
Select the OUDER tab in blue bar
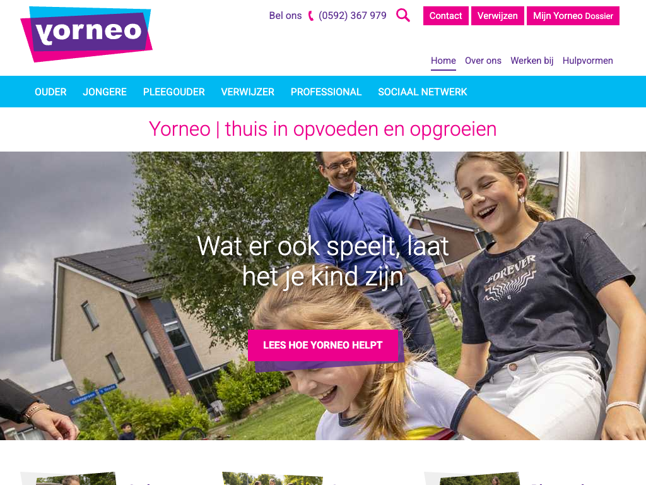click(50, 92)
